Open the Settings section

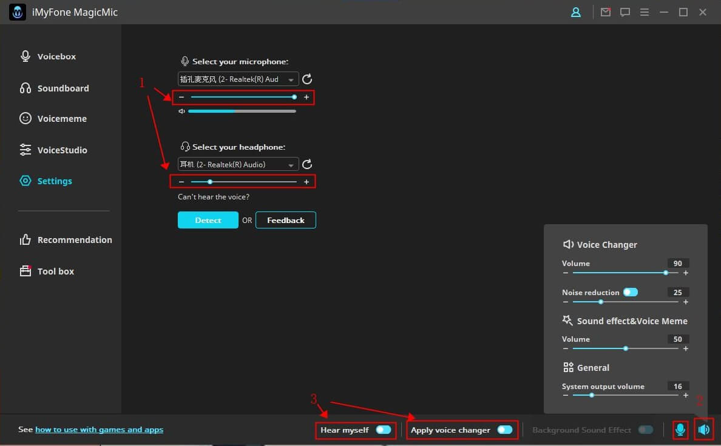46,181
